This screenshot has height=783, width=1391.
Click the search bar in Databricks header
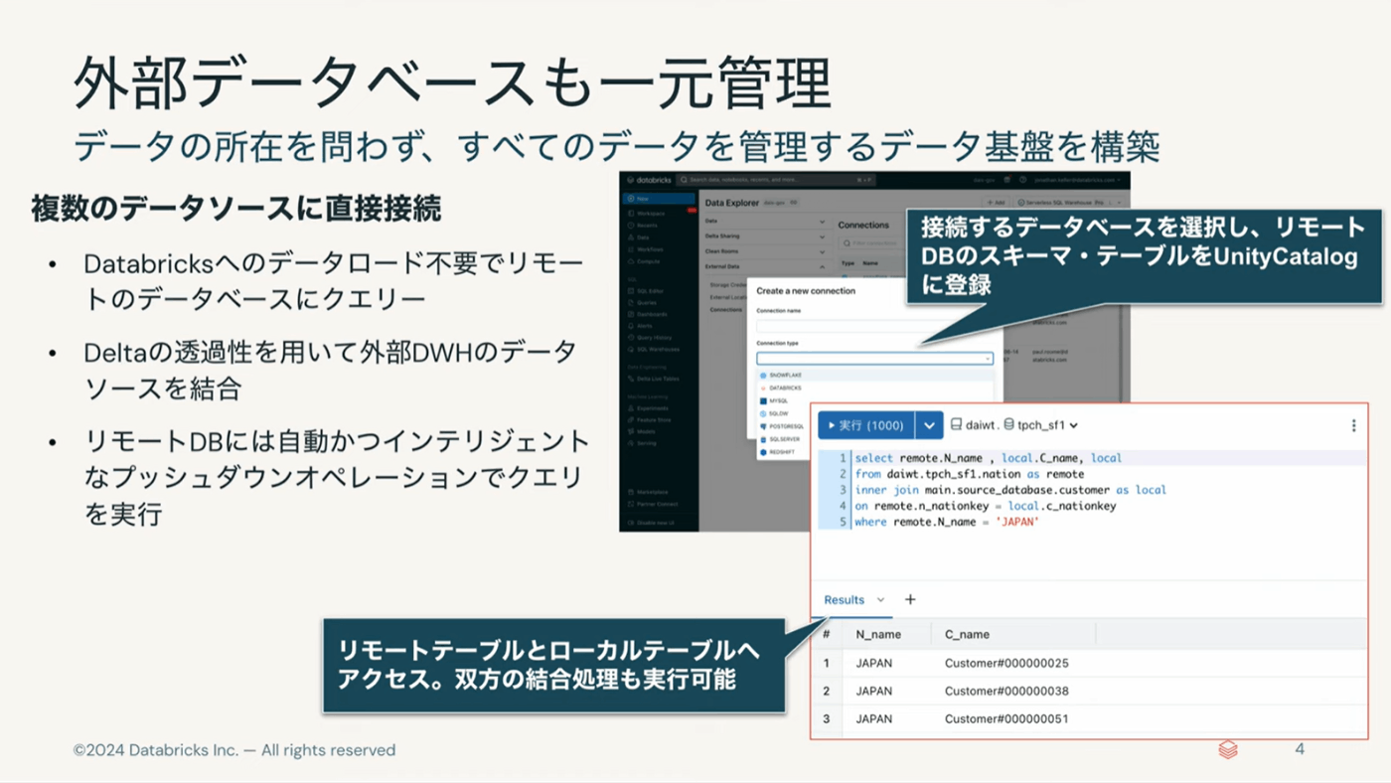(x=777, y=180)
